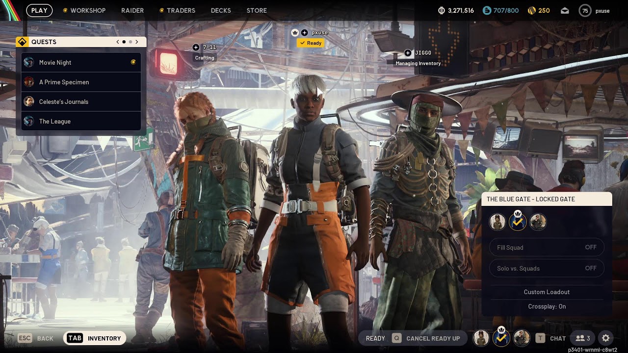628x353 pixels.
Task: Toggle Crossplay: On setting
Action: (x=547, y=306)
